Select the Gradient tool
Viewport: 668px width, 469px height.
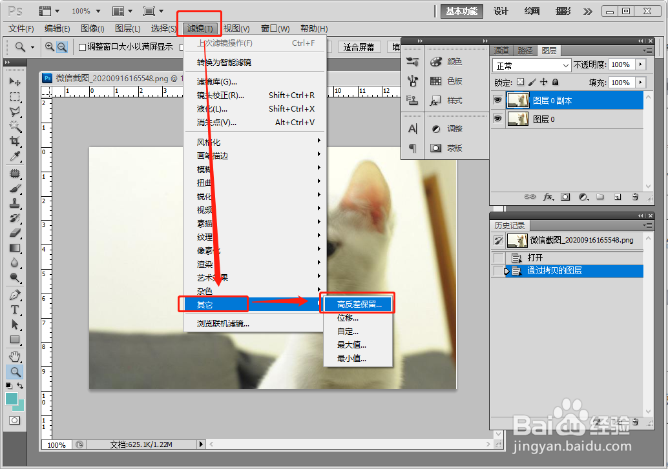(x=15, y=248)
